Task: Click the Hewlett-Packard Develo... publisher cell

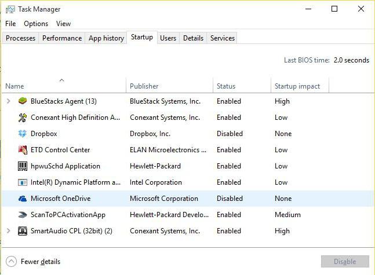Action: click(x=169, y=215)
